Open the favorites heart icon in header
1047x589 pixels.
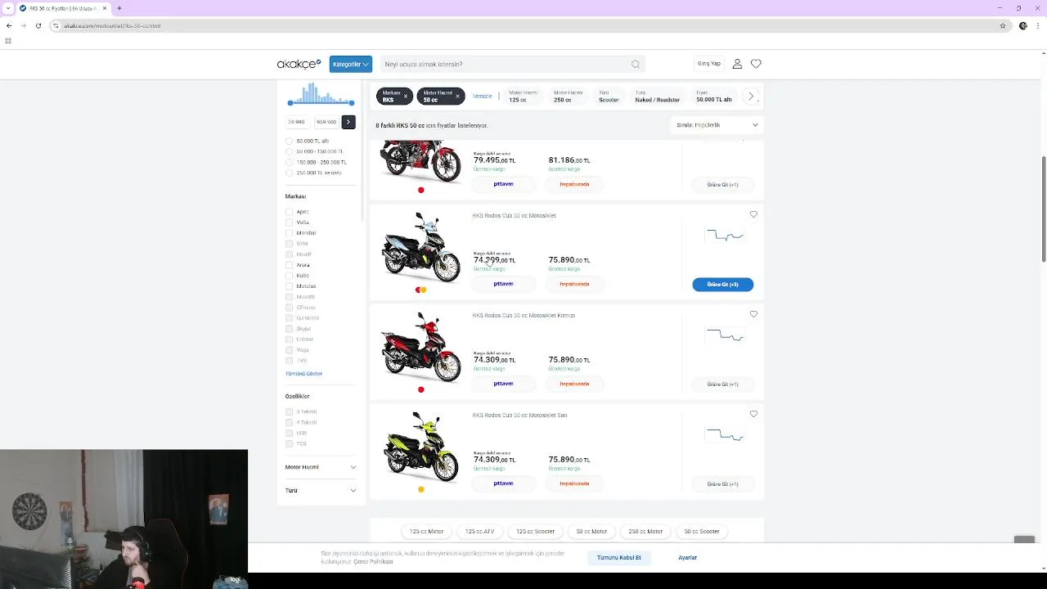click(756, 64)
